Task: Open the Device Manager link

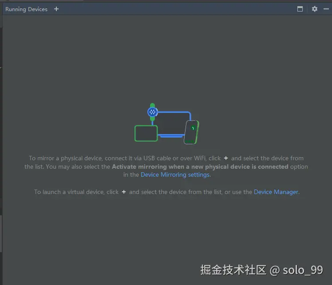Action: (276, 192)
